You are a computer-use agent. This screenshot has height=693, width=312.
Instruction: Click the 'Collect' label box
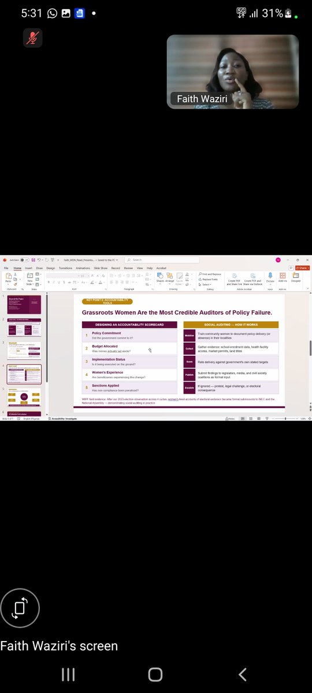(190, 348)
